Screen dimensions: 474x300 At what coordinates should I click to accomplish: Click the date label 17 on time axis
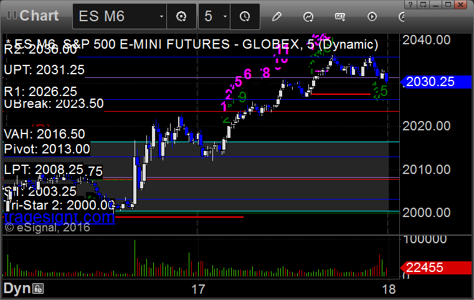pos(198,289)
